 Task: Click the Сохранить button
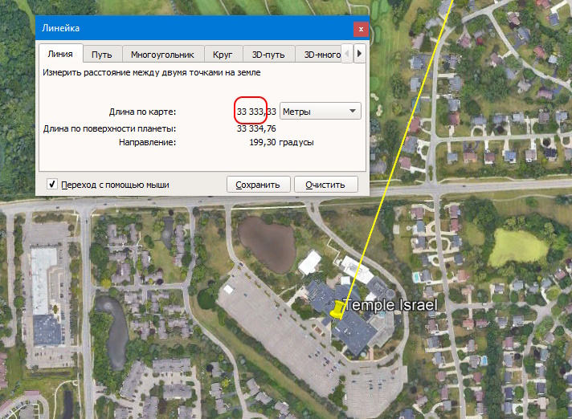(258, 185)
